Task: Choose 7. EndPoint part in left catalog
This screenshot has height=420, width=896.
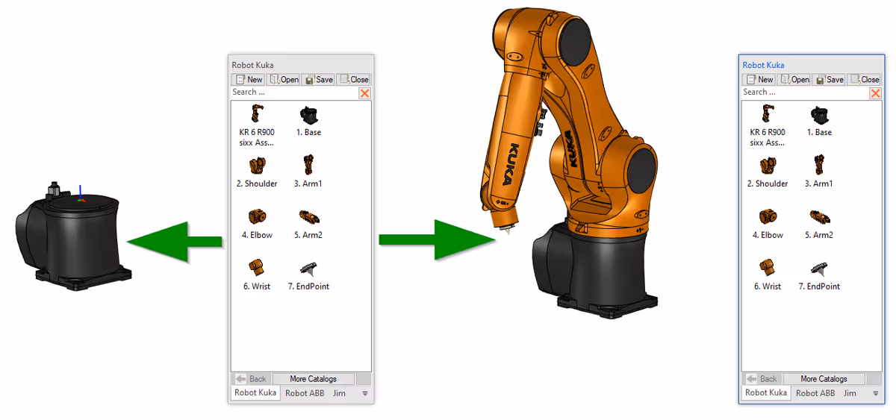Action: tap(308, 275)
